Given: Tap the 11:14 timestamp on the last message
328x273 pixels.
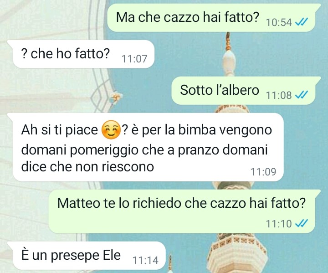Looking at the screenshot, I should [x=146, y=260].
